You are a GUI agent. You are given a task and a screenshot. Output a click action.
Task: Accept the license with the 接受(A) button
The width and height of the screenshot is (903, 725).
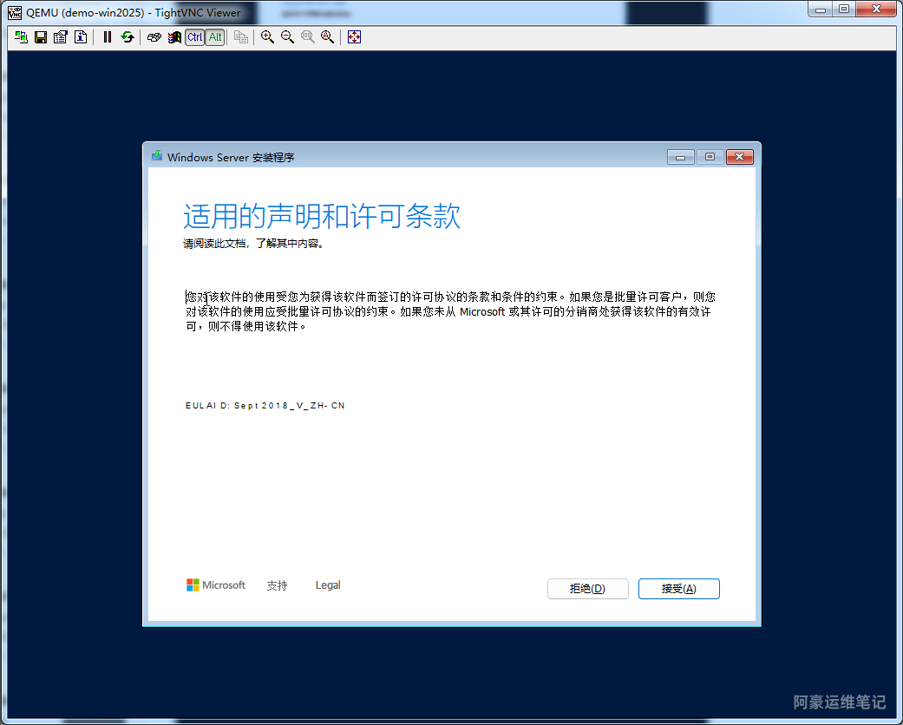[x=678, y=589]
